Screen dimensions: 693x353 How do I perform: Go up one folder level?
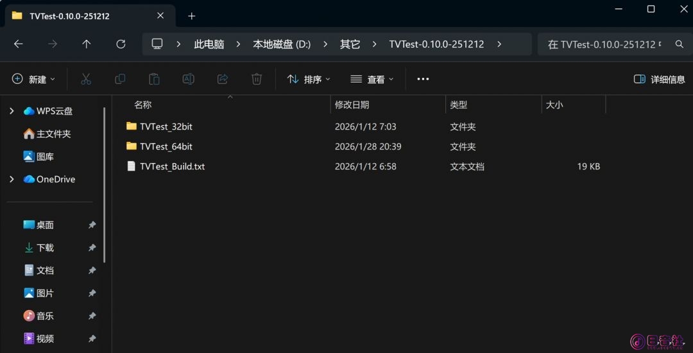click(x=87, y=44)
